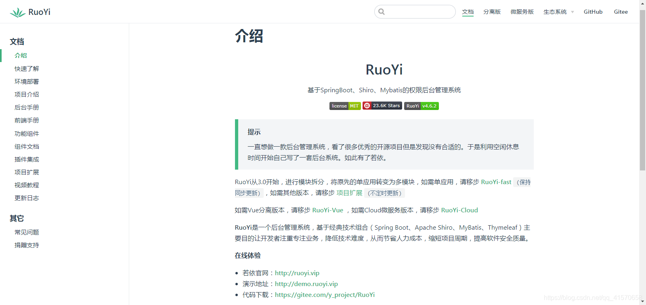The height and width of the screenshot is (305, 646).
Task: Click the RuoYi site title
Action: (x=40, y=12)
